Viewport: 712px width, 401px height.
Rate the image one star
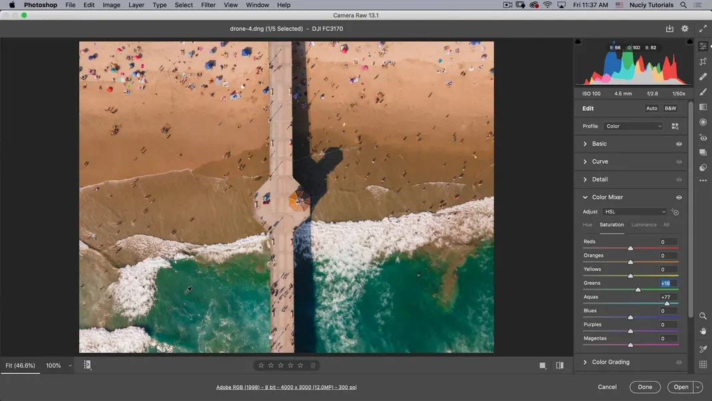point(261,365)
